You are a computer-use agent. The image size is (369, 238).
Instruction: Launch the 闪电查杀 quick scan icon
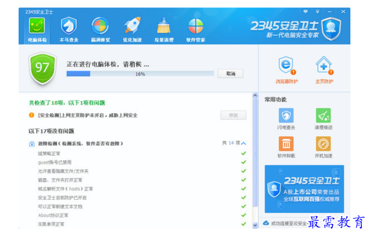(286, 115)
